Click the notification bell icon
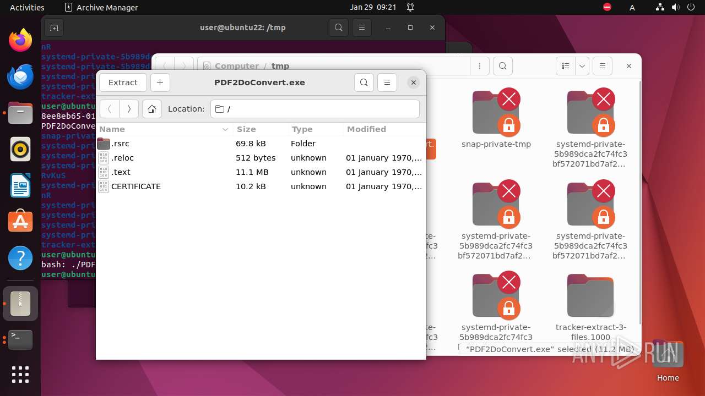This screenshot has width=705, height=396. pos(410,7)
